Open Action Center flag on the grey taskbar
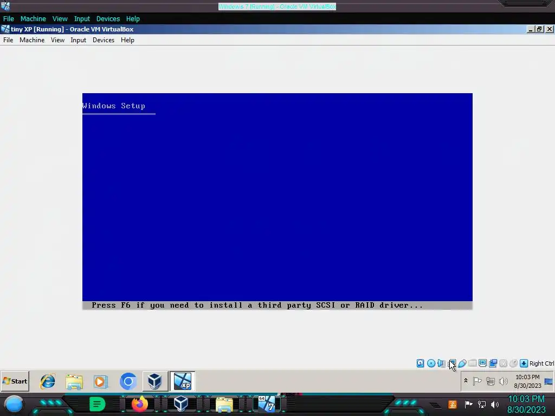Screen dimensions: 555x416 pyautogui.click(x=477, y=381)
